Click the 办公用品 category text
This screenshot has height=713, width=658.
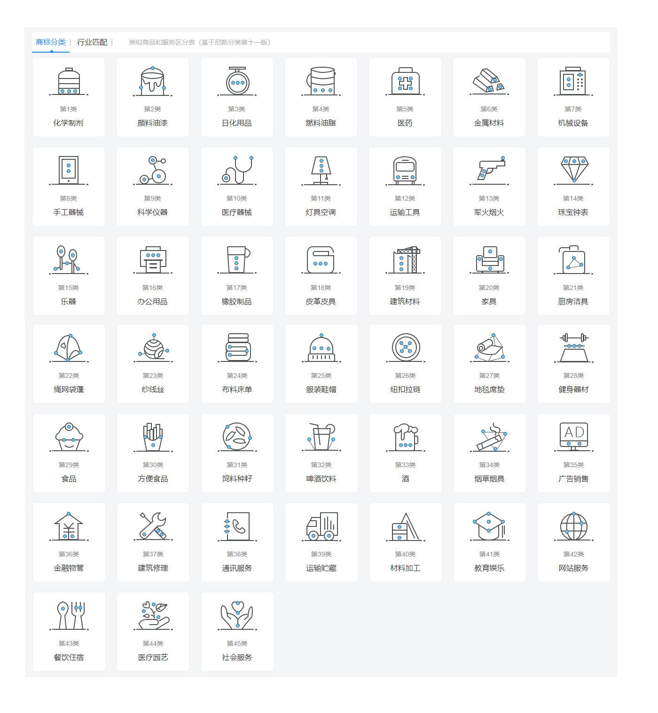point(152,302)
